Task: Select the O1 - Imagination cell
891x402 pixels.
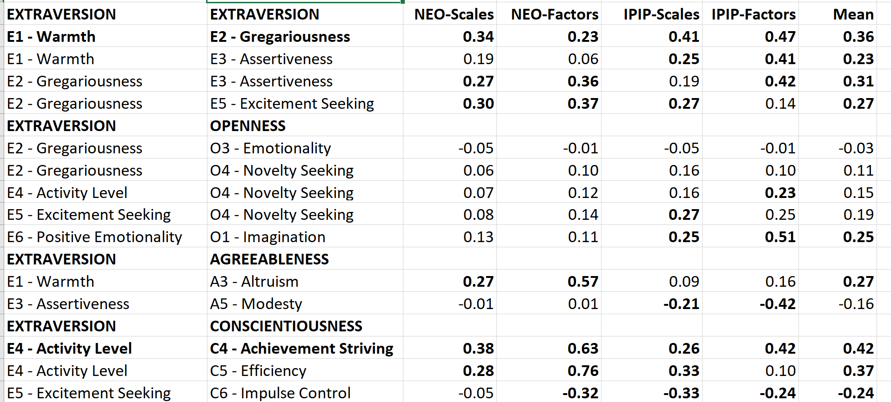Action: [268, 237]
